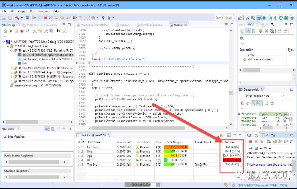
Task: Switch to the main.c editor tab
Action: 123,25
